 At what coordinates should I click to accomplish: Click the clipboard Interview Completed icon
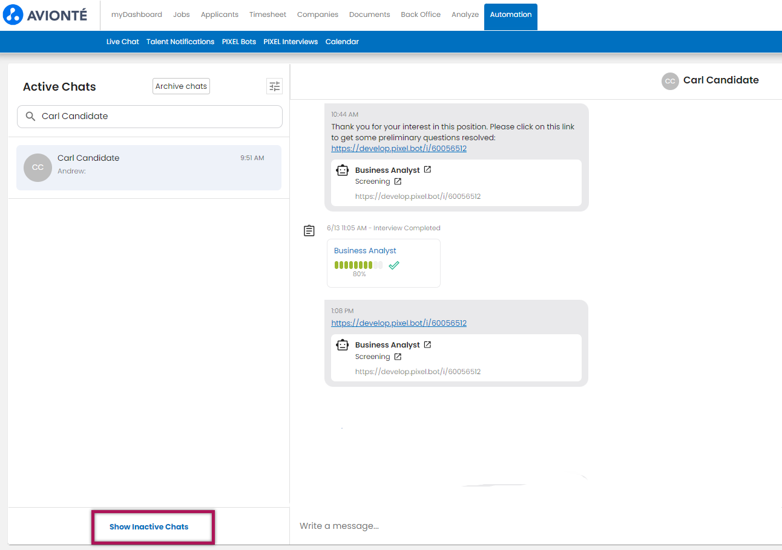309,230
